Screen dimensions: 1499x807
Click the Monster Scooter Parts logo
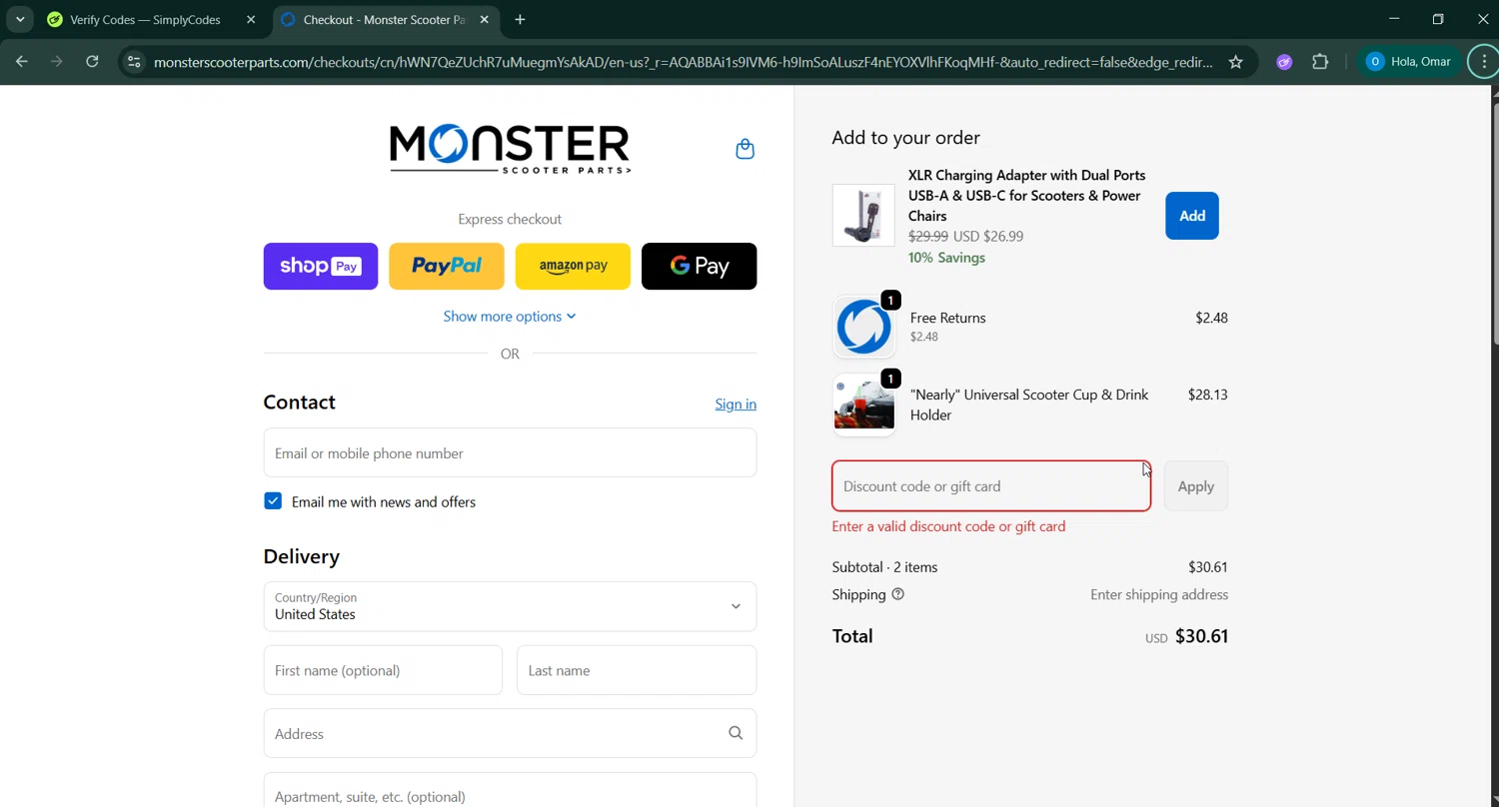pos(510,149)
